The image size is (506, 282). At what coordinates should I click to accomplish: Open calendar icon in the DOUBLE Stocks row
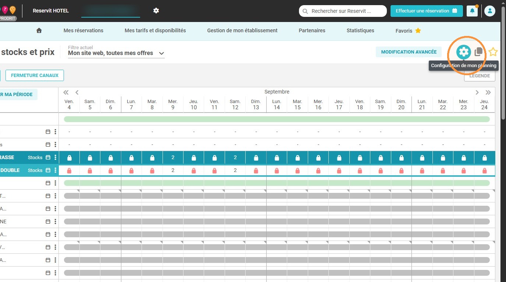pos(48,170)
